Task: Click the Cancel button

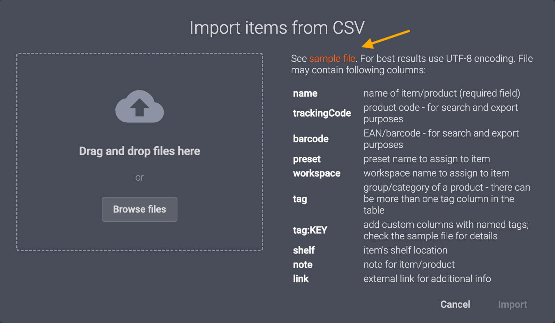Action: [x=455, y=304]
